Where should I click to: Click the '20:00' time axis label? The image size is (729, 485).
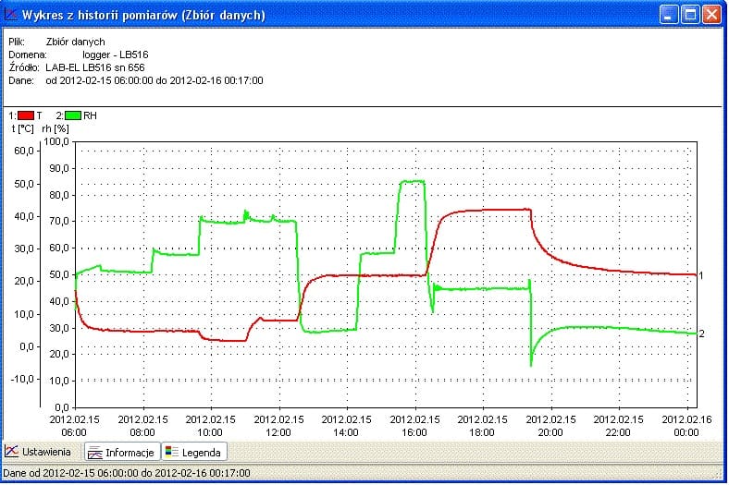coord(550,432)
